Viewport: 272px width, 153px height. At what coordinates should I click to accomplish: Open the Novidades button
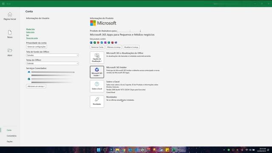(x=97, y=102)
